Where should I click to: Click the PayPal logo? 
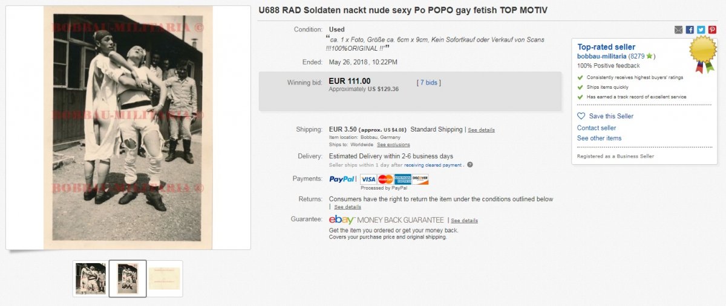pyautogui.click(x=342, y=179)
